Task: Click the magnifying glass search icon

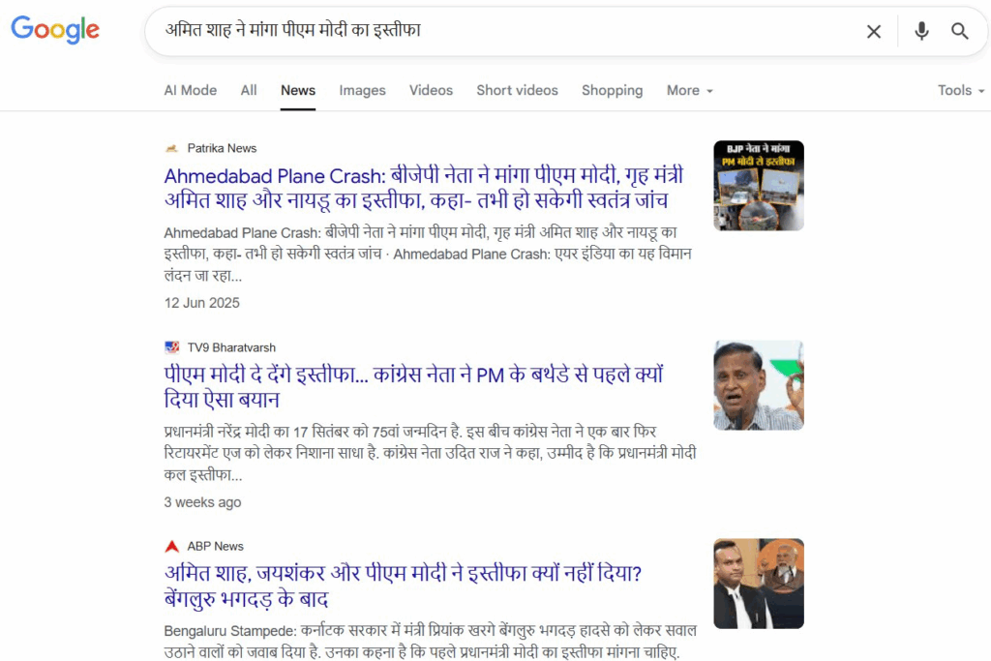Action: click(959, 31)
